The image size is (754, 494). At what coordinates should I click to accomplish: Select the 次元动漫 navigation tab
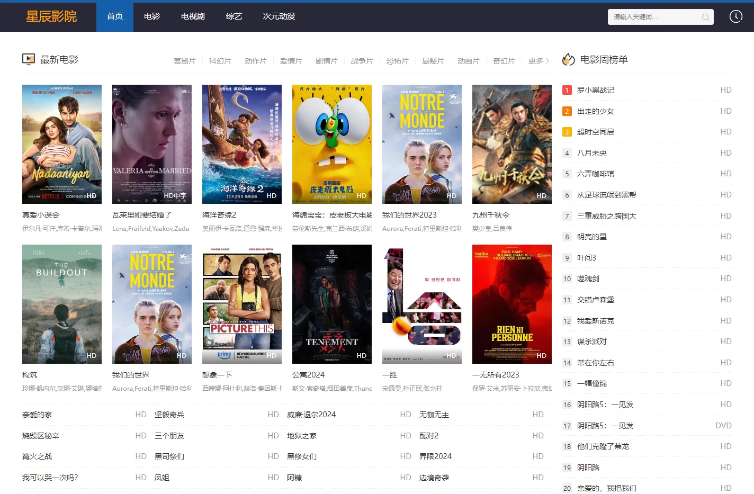(279, 16)
